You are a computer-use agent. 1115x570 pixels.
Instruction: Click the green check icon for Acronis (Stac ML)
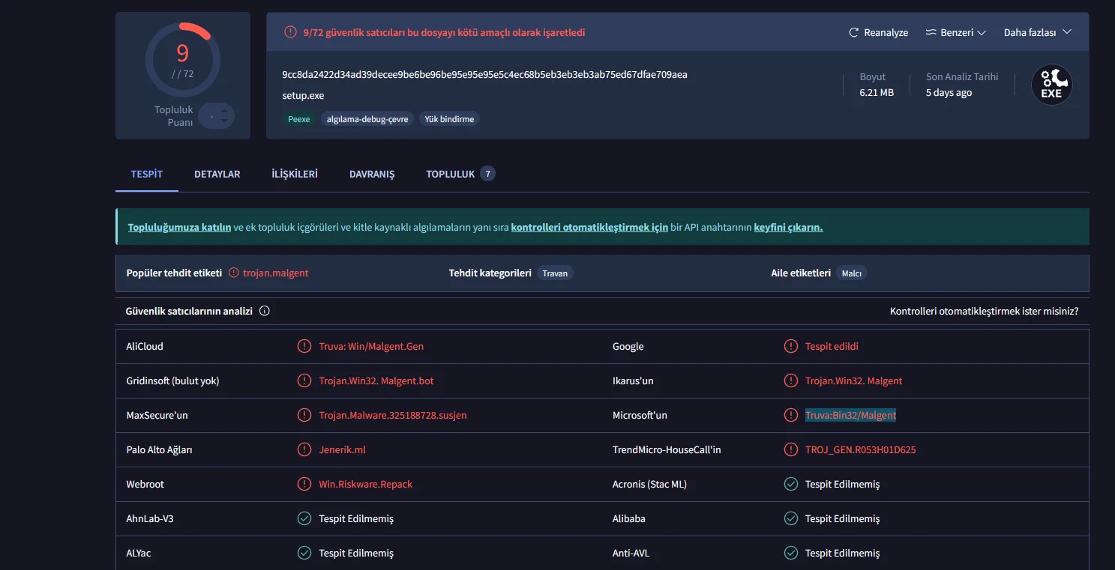point(790,484)
